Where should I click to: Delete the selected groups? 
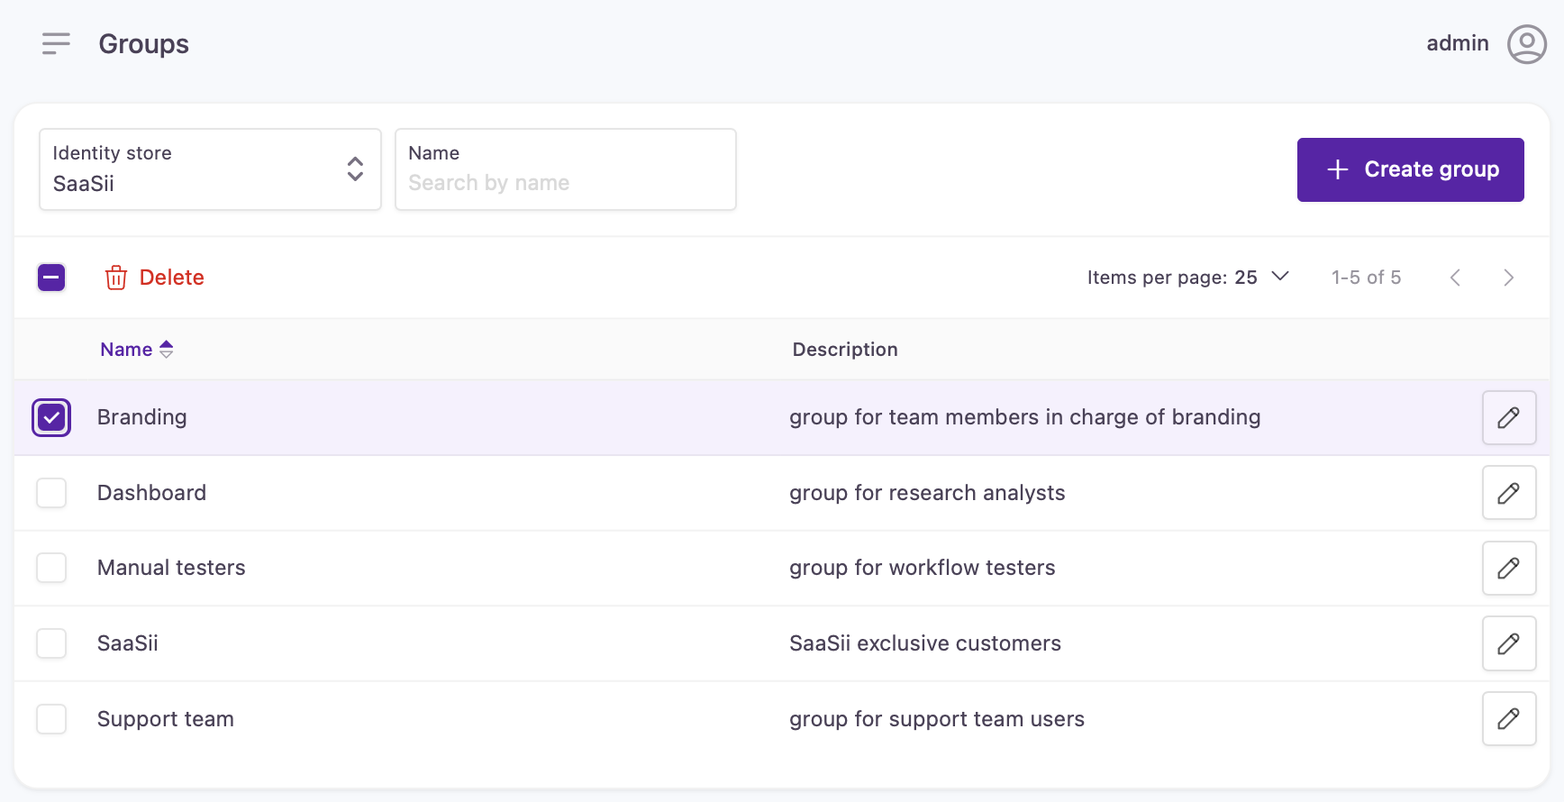click(x=155, y=278)
